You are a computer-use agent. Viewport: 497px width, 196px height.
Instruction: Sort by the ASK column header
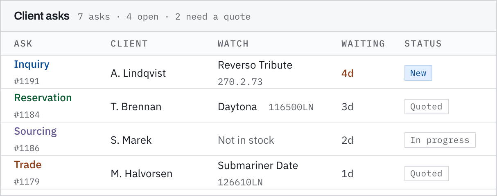coord(23,44)
